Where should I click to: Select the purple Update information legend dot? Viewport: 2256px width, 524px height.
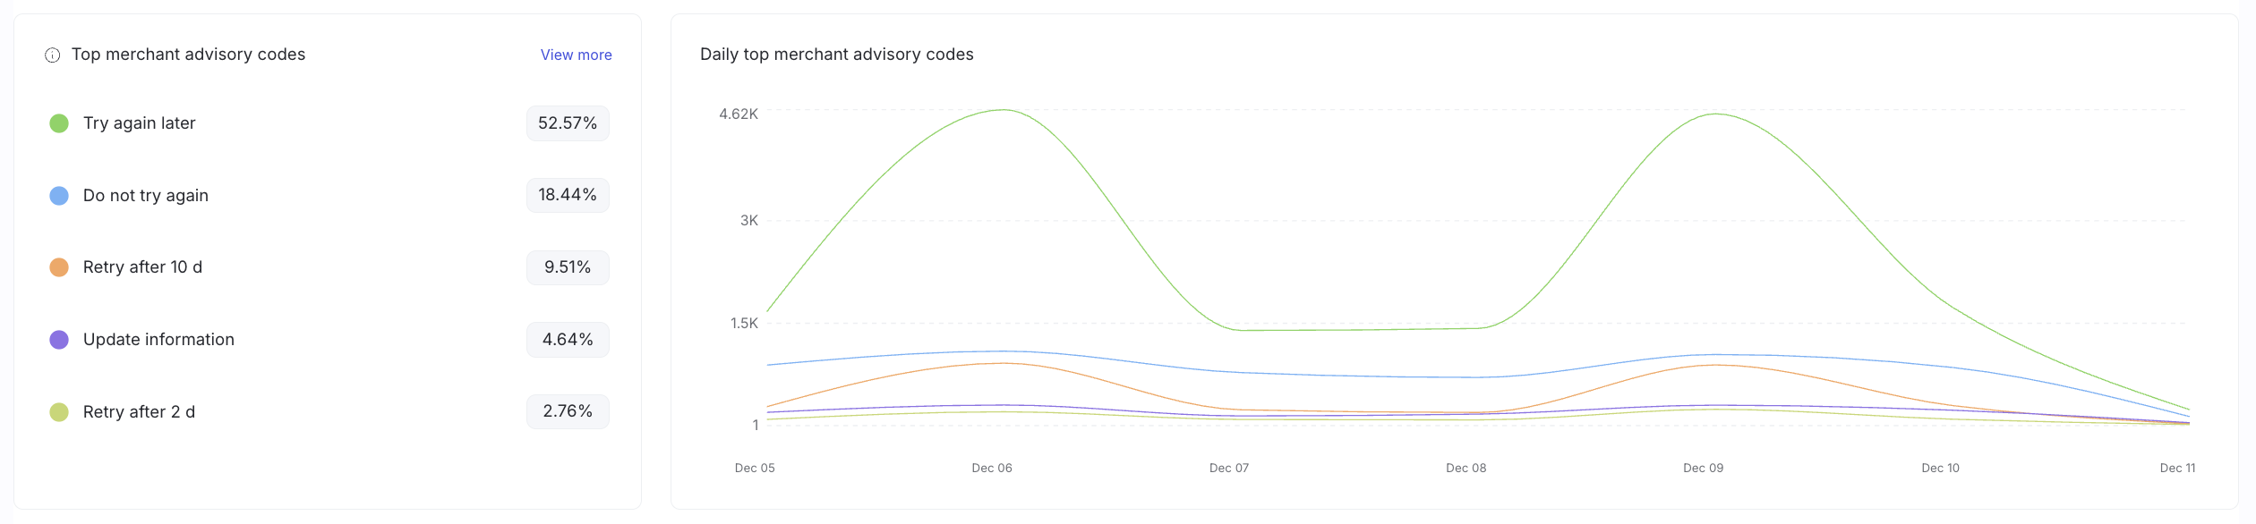(58, 339)
